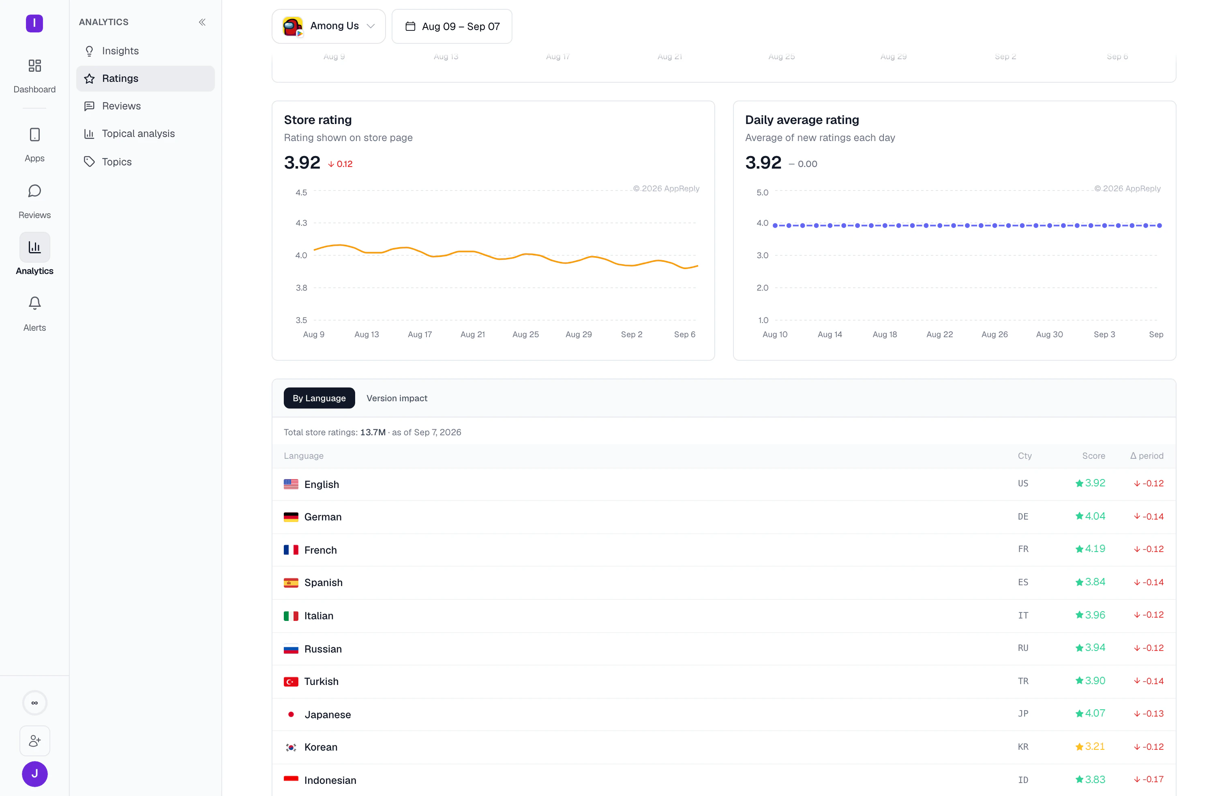Open the Aug 09 – Sep 07 date picker
The width and height of the screenshot is (1226, 796).
coord(452,26)
